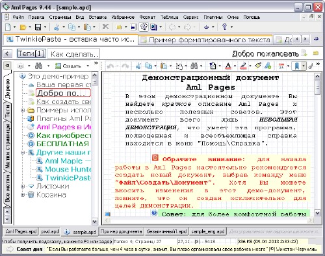Screen dimensions: 325x256
Task: Open dropdown arrow beside the highlighter icon
Action: (x=250, y=66)
